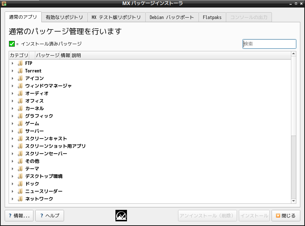Click the folder icon next to ゲーム
Viewport: 305px width, 226px height.
(x=20, y=123)
